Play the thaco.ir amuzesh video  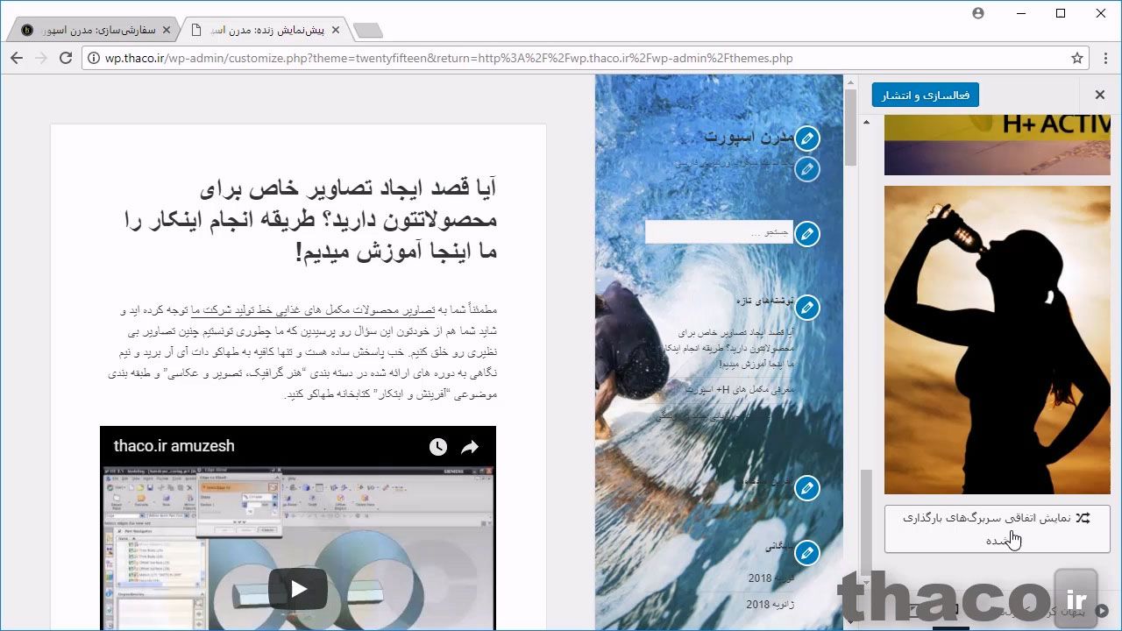pos(298,589)
